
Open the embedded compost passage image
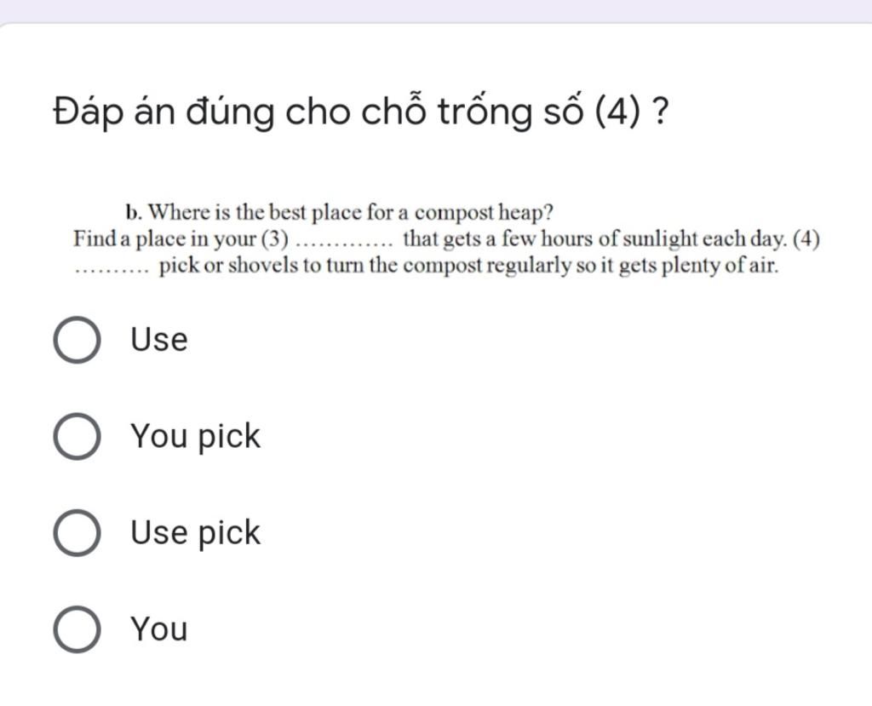446,239
